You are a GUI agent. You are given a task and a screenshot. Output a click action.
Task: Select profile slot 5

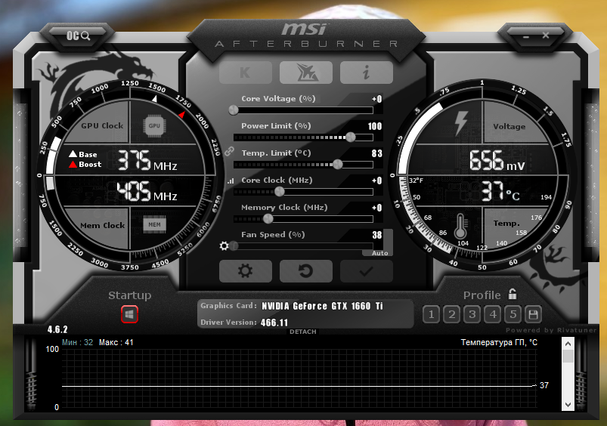[x=513, y=314]
